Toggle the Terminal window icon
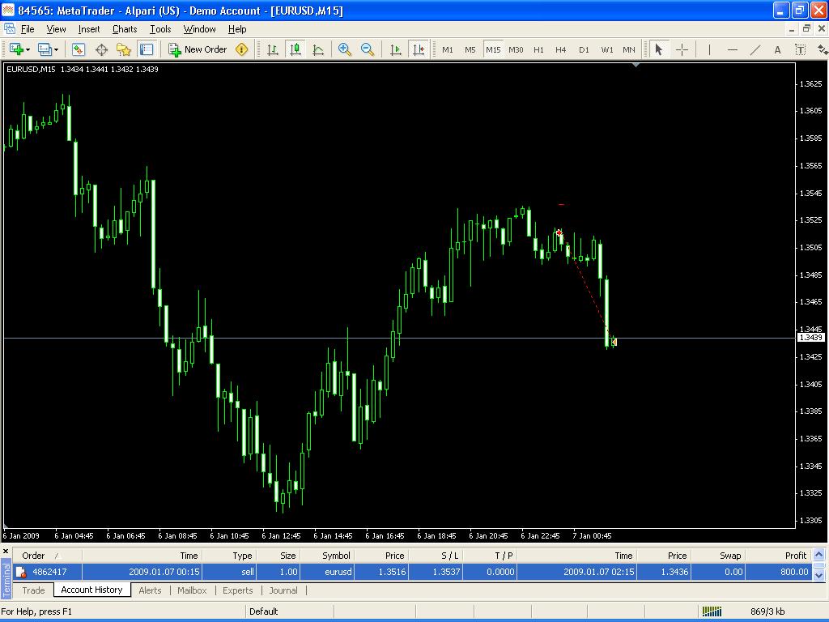The image size is (829, 622). point(147,49)
